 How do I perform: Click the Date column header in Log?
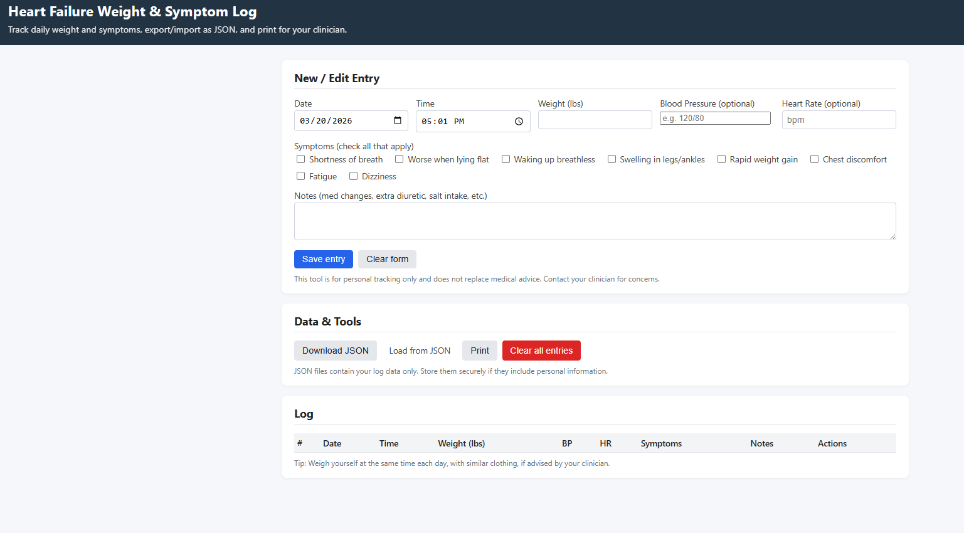pyautogui.click(x=332, y=443)
